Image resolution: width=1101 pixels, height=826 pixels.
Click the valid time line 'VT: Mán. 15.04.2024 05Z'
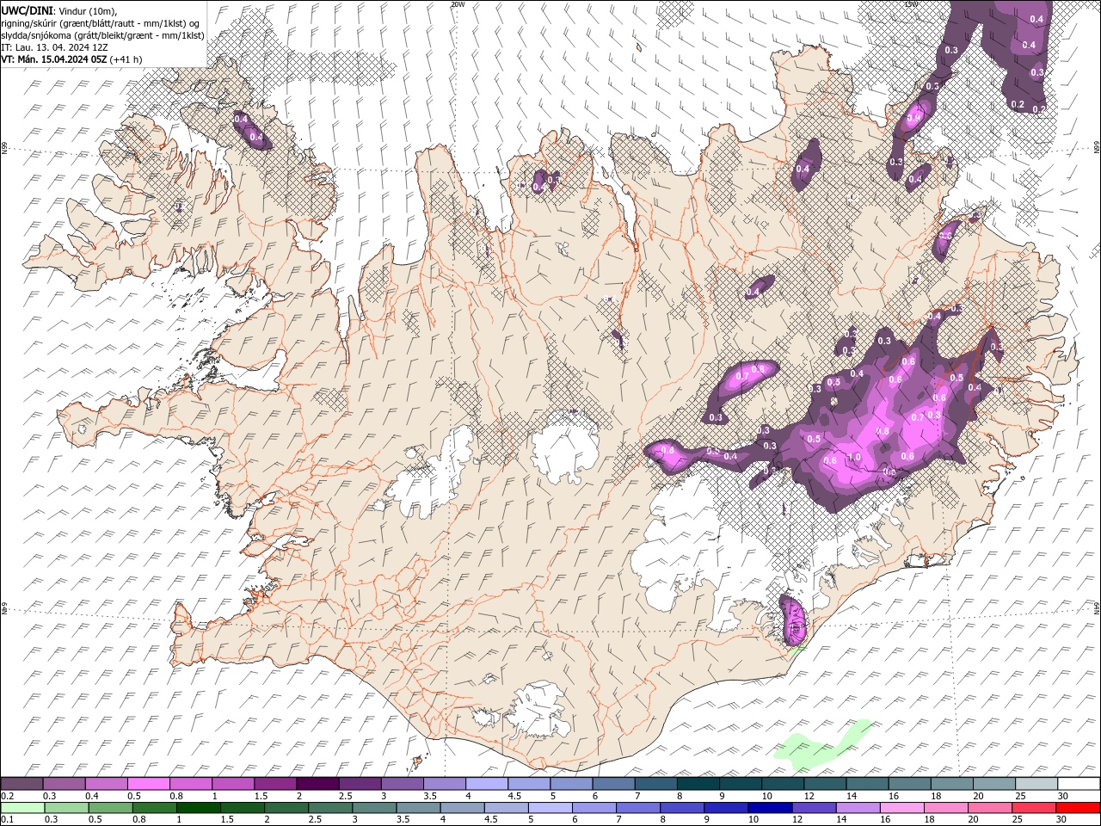coord(53,59)
